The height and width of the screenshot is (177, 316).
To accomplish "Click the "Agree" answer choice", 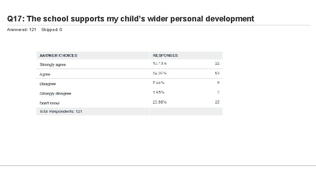I will 45,74.
